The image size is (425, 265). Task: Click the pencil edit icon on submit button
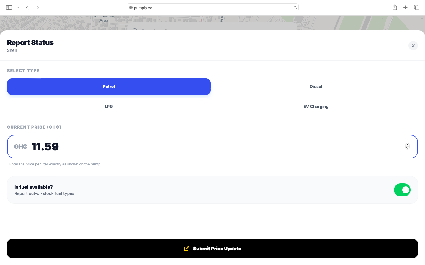pyautogui.click(x=187, y=249)
